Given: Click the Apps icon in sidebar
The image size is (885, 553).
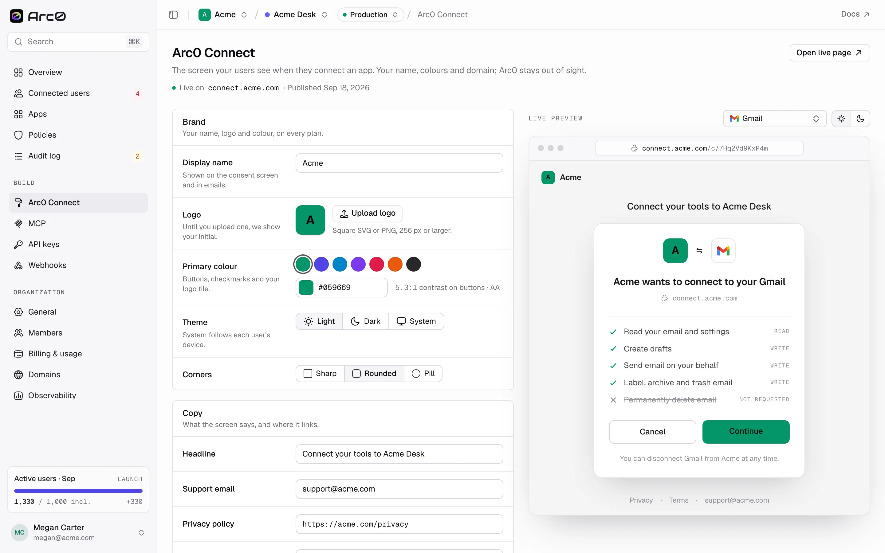Looking at the screenshot, I should (x=18, y=114).
